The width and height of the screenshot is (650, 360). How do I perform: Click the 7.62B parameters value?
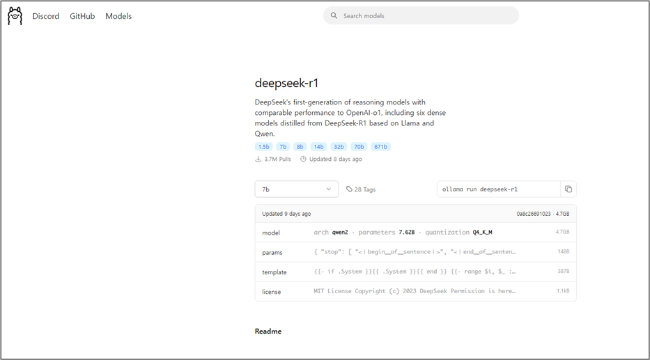tap(407, 233)
